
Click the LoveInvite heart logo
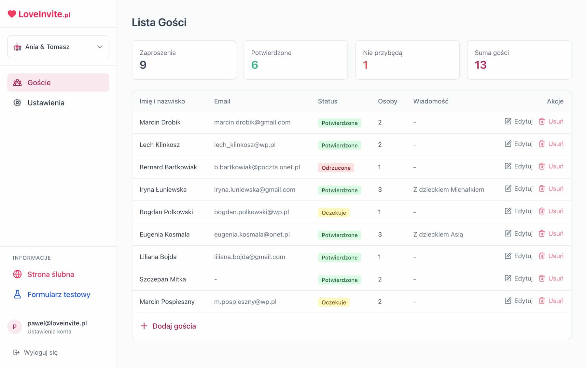[x=12, y=14]
